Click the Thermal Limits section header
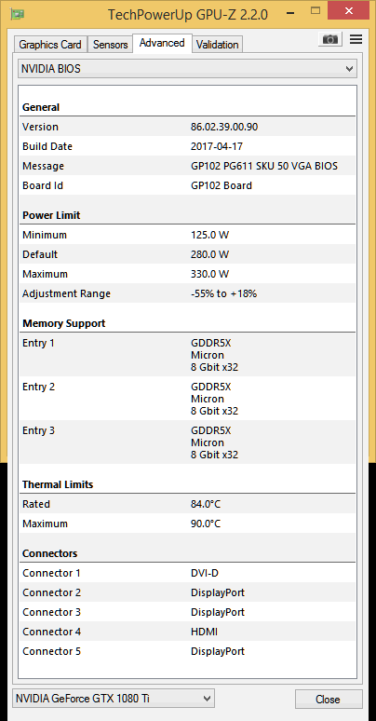The height and width of the screenshot is (721, 376). [58, 484]
